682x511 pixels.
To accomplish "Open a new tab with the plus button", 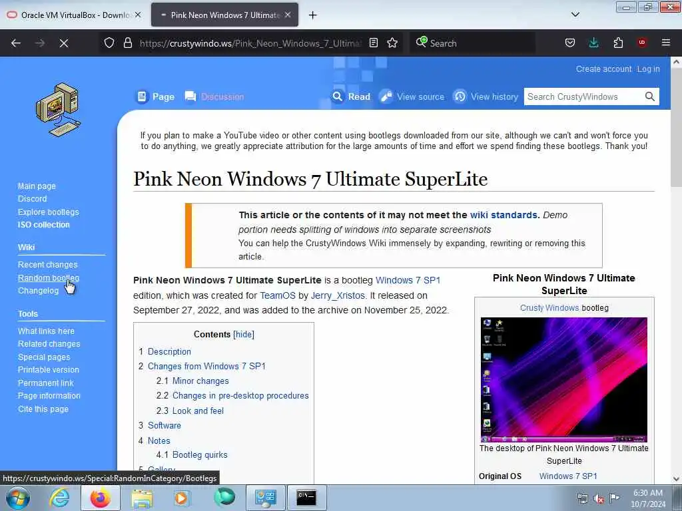I will pyautogui.click(x=312, y=15).
